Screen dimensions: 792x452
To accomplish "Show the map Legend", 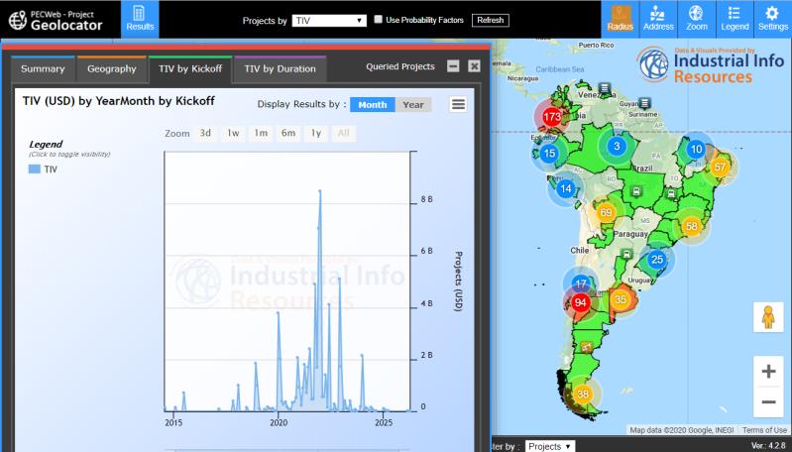I will (x=735, y=19).
